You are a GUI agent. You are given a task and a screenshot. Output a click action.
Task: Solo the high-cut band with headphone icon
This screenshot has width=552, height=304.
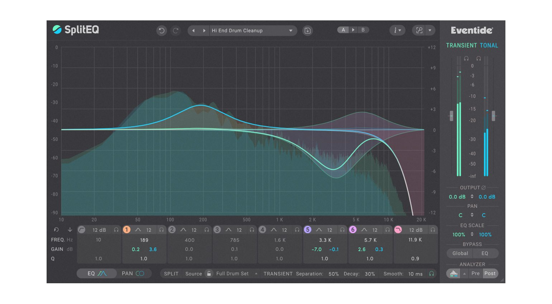(x=433, y=230)
